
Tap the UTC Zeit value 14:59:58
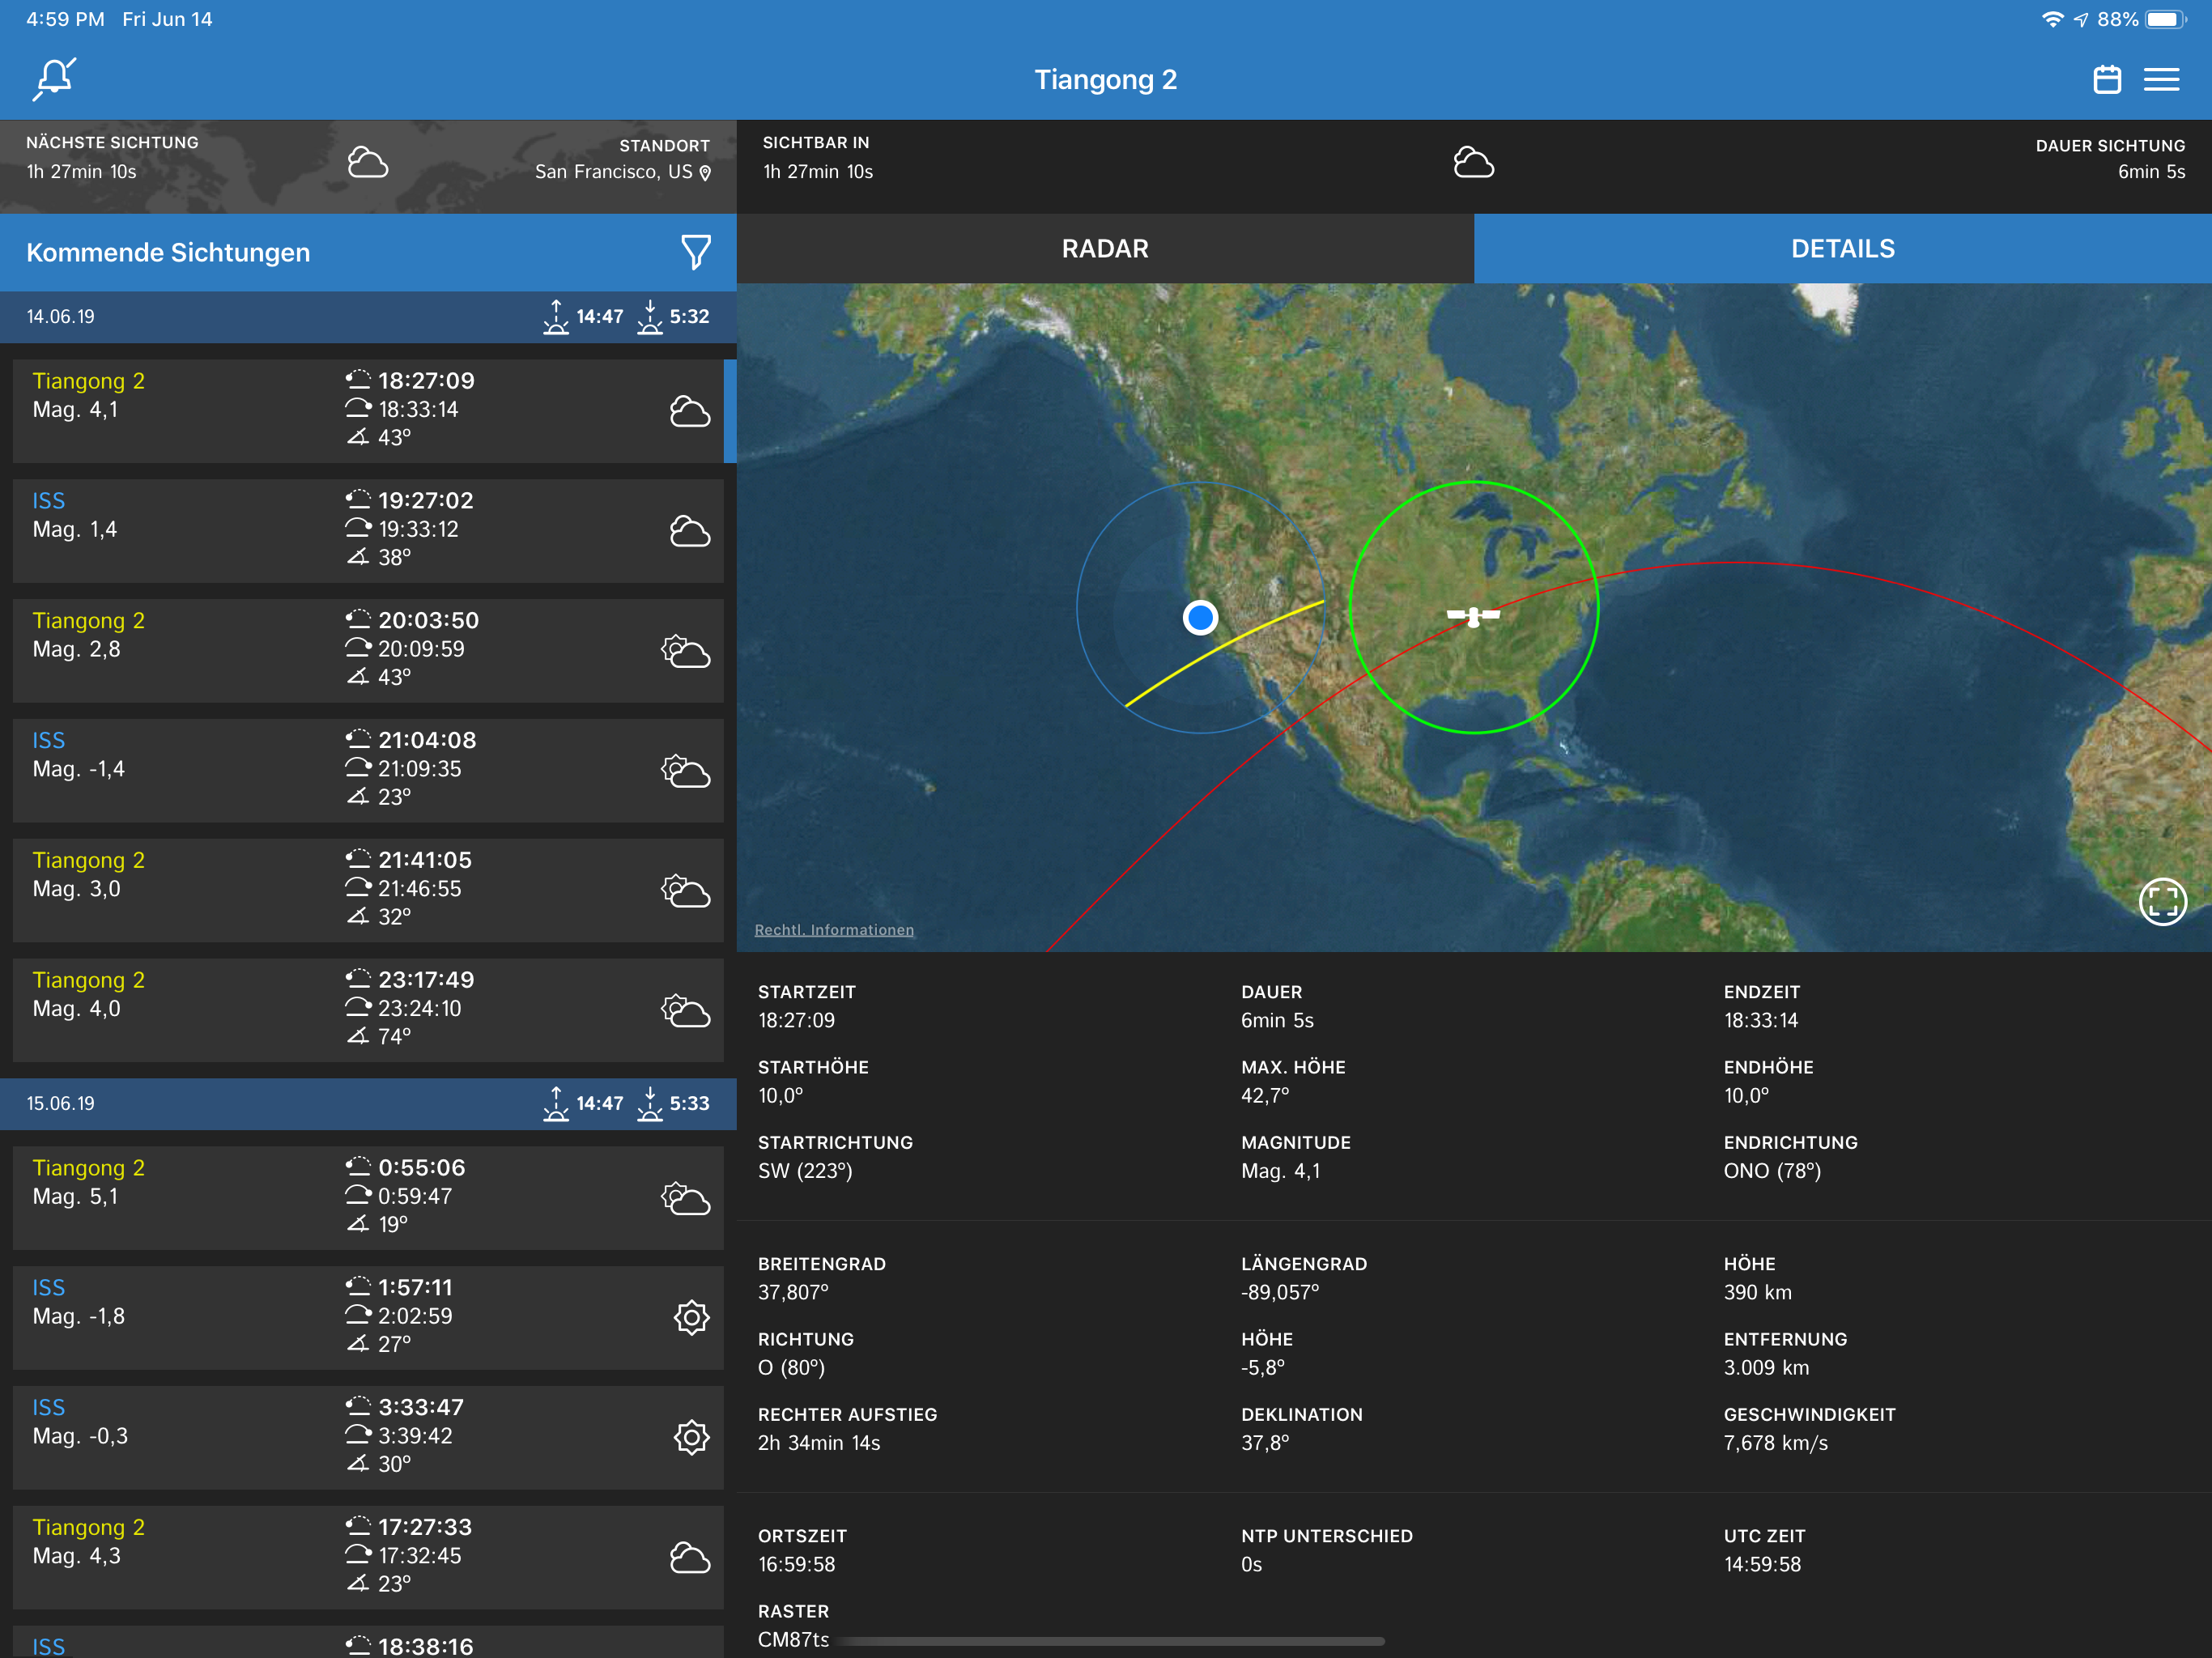(1762, 1565)
